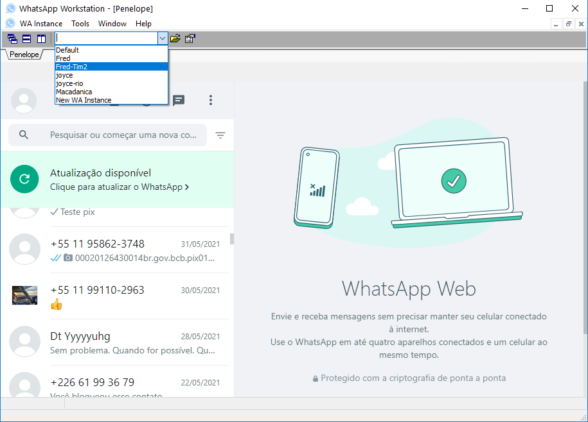The width and height of the screenshot is (588, 422).
Task: Choose Fred from instance list
Action: 111,58
